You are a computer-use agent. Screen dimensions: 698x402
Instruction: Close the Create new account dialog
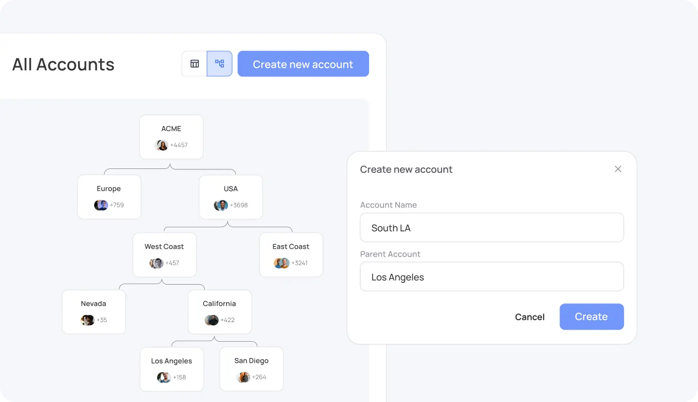[x=618, y=169]
